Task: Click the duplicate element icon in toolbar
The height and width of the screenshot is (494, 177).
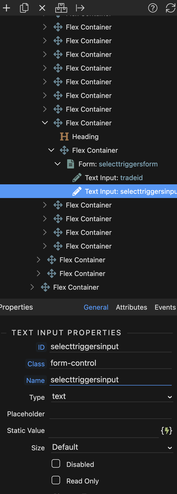Action: tap(24, 8)
